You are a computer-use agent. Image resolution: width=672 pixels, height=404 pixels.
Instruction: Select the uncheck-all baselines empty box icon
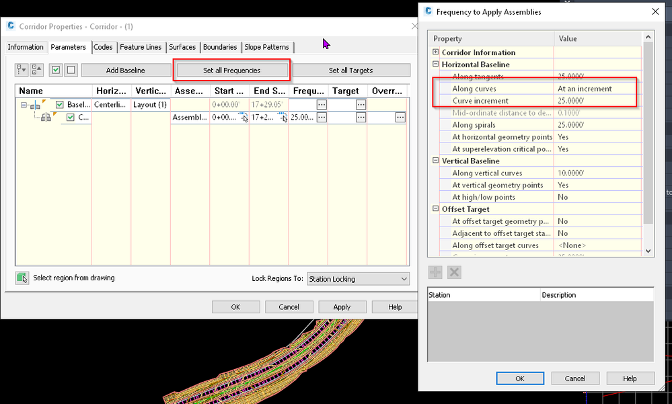[x=69, y=69]
